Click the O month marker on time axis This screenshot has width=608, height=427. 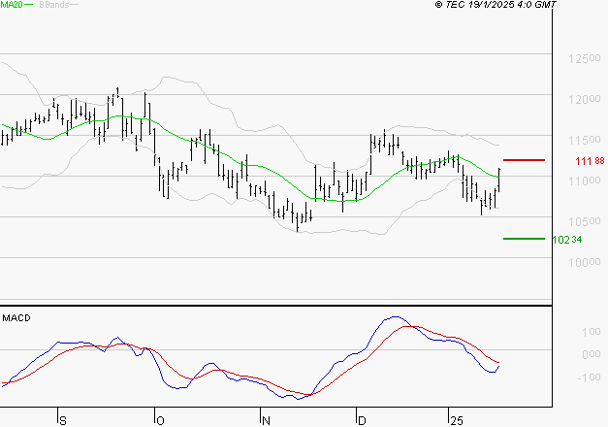point(160,421)
